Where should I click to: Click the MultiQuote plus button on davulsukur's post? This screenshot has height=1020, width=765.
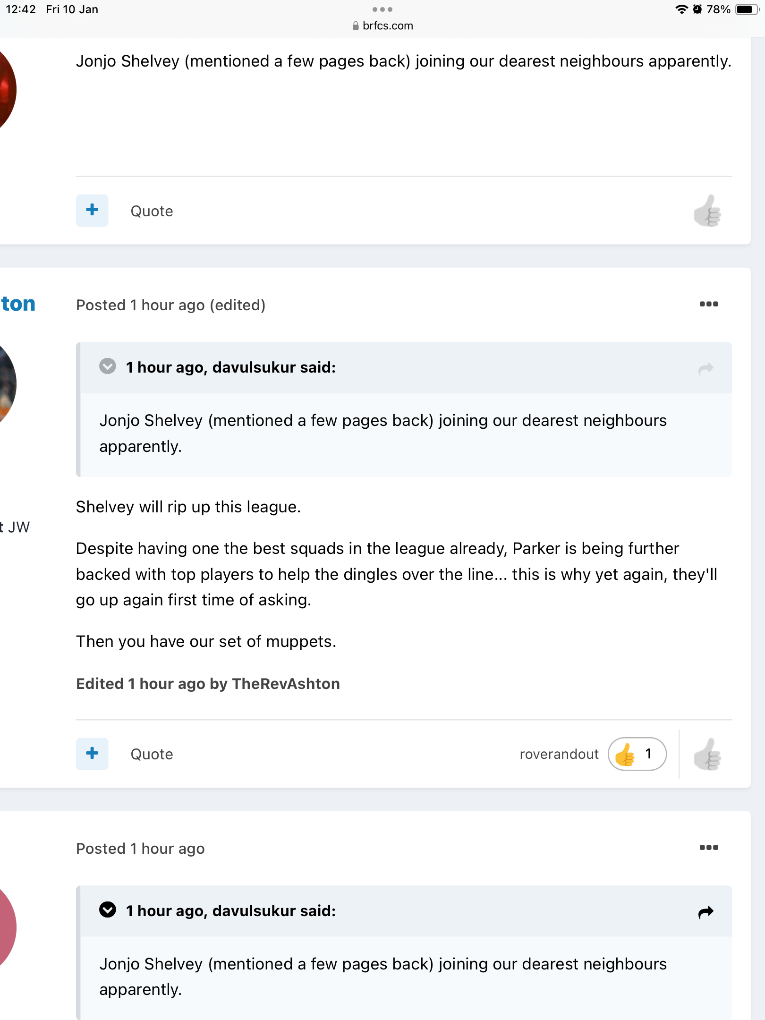(x=92, y=211)
